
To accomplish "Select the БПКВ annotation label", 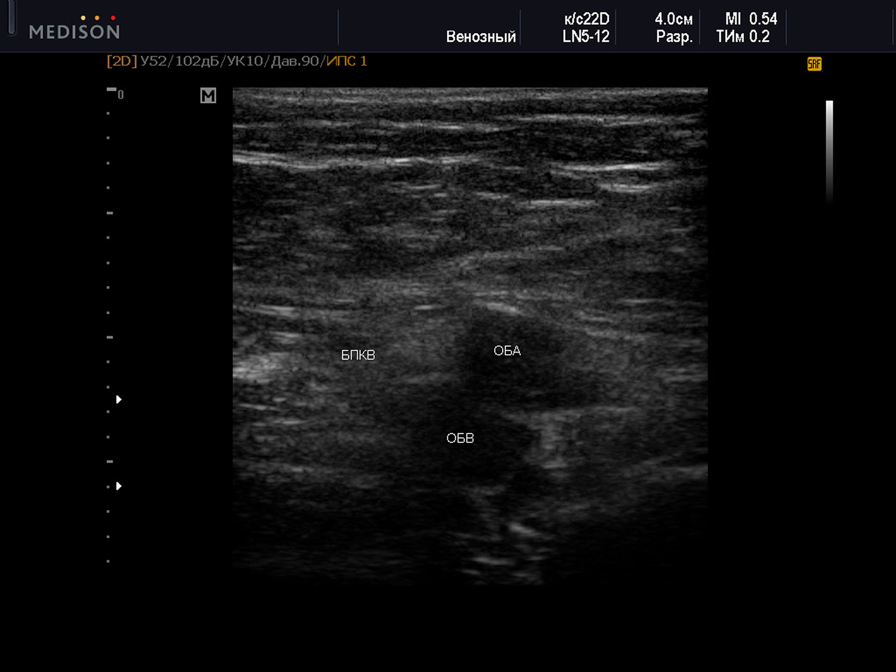I will [358, 355].
